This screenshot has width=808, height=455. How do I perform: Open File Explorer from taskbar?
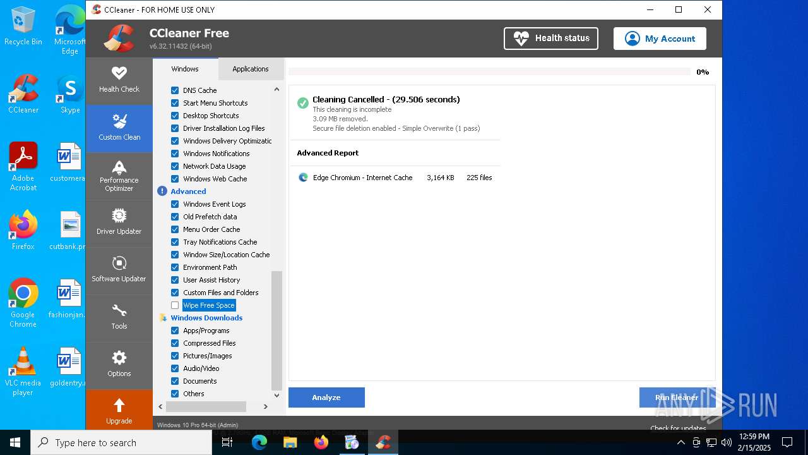click(290, 442)
